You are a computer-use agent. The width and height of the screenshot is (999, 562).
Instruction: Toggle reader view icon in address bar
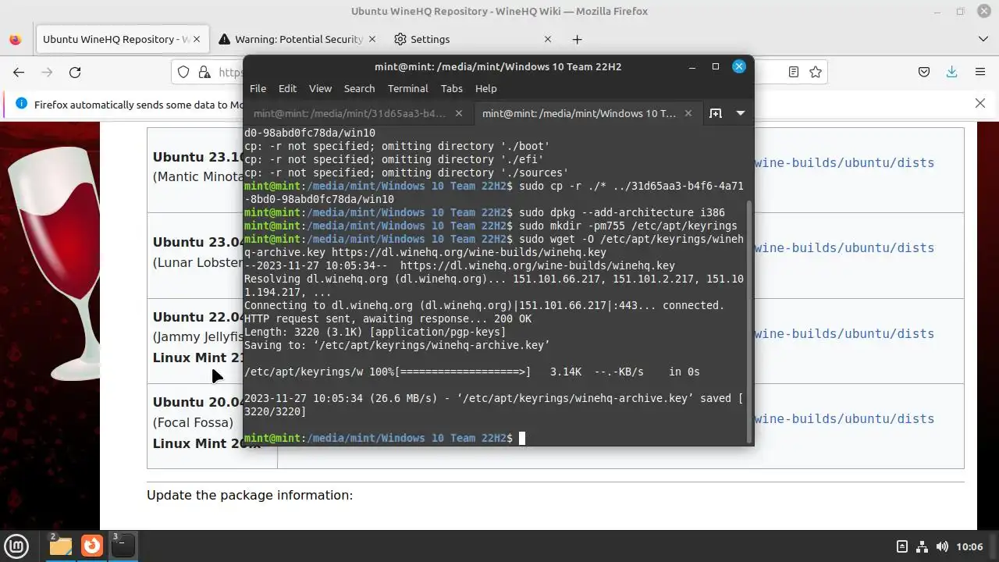pyautogui.click(x=794, y=72)
